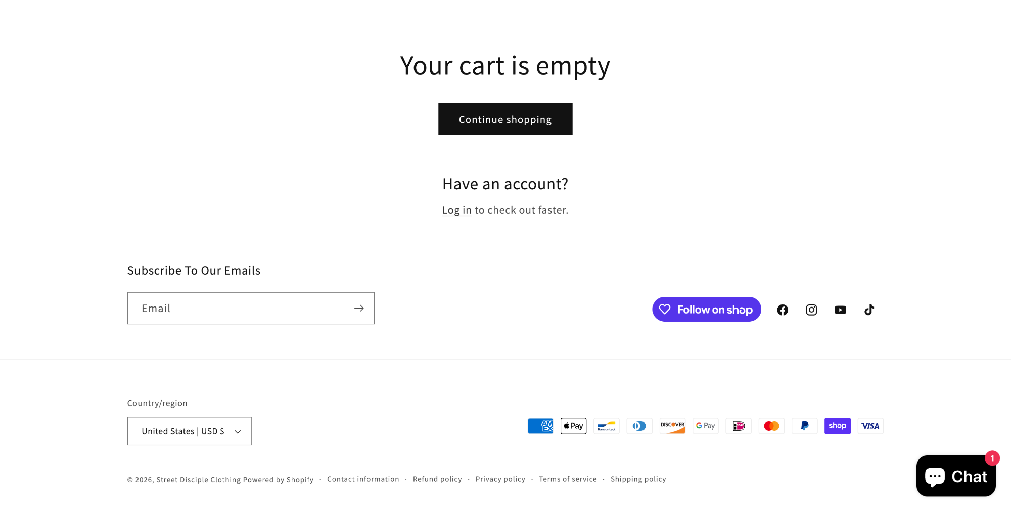
Task: Click the Mastercard payment icon
Action: coord(771,426)
